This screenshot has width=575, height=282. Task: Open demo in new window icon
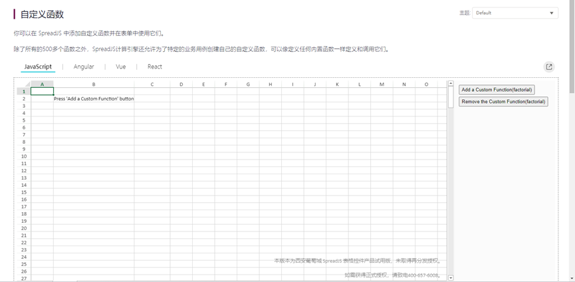pyautogui.click(x=549, y=67)
